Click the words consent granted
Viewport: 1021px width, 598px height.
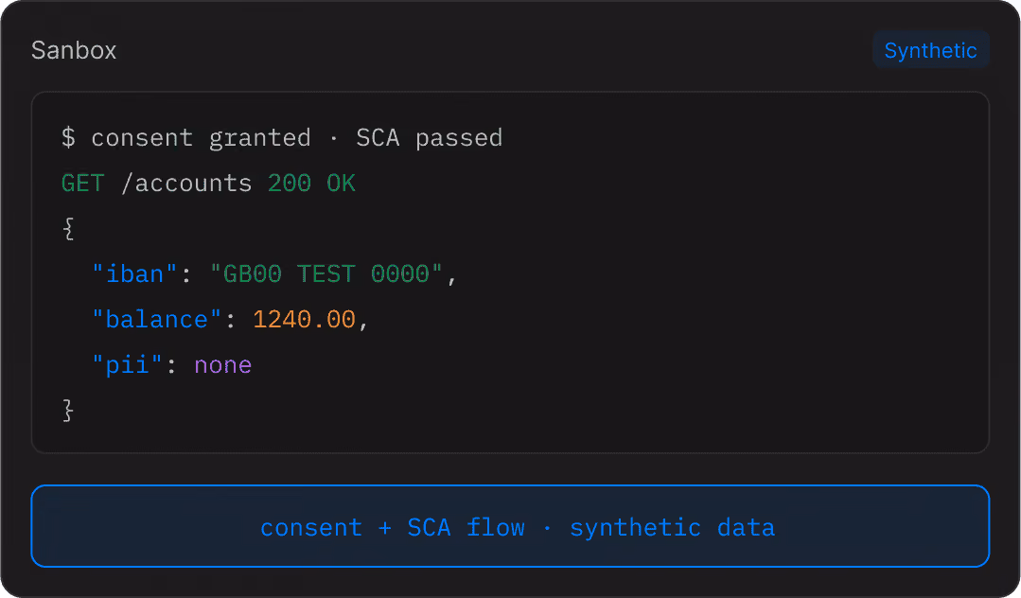click(x=201, y=138)
